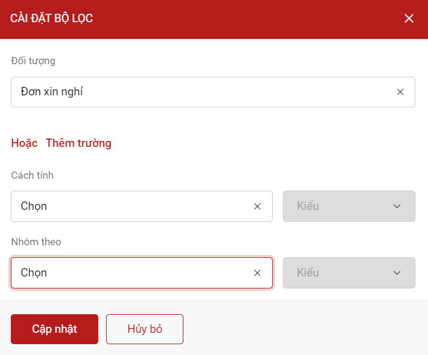Select the Đơn xin nghỉ value text
The image size is (428, 355).
[52, 92]
